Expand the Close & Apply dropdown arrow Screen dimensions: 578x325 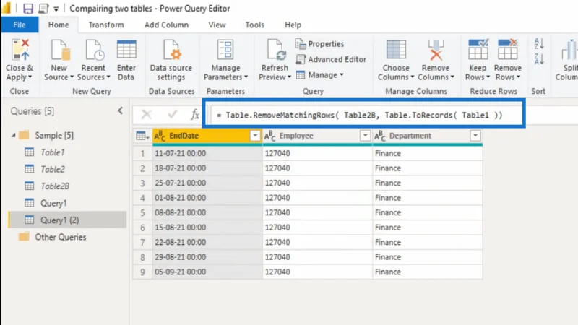(x=30, y=77)
